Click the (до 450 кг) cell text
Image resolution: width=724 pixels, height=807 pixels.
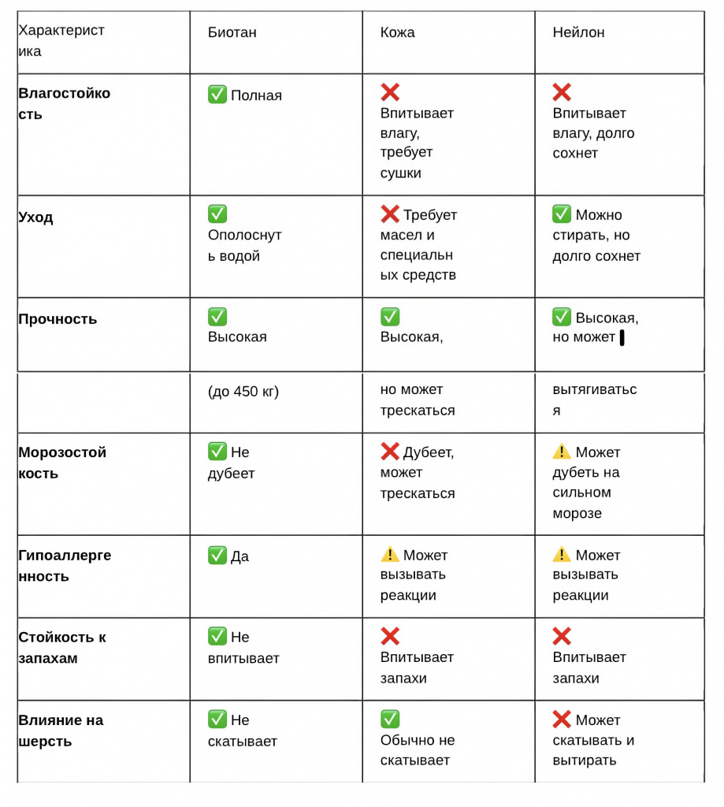(x=243, y=392)
